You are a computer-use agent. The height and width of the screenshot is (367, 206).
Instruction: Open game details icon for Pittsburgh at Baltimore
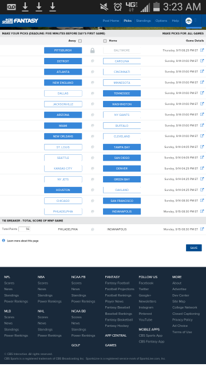pos(202,50)
